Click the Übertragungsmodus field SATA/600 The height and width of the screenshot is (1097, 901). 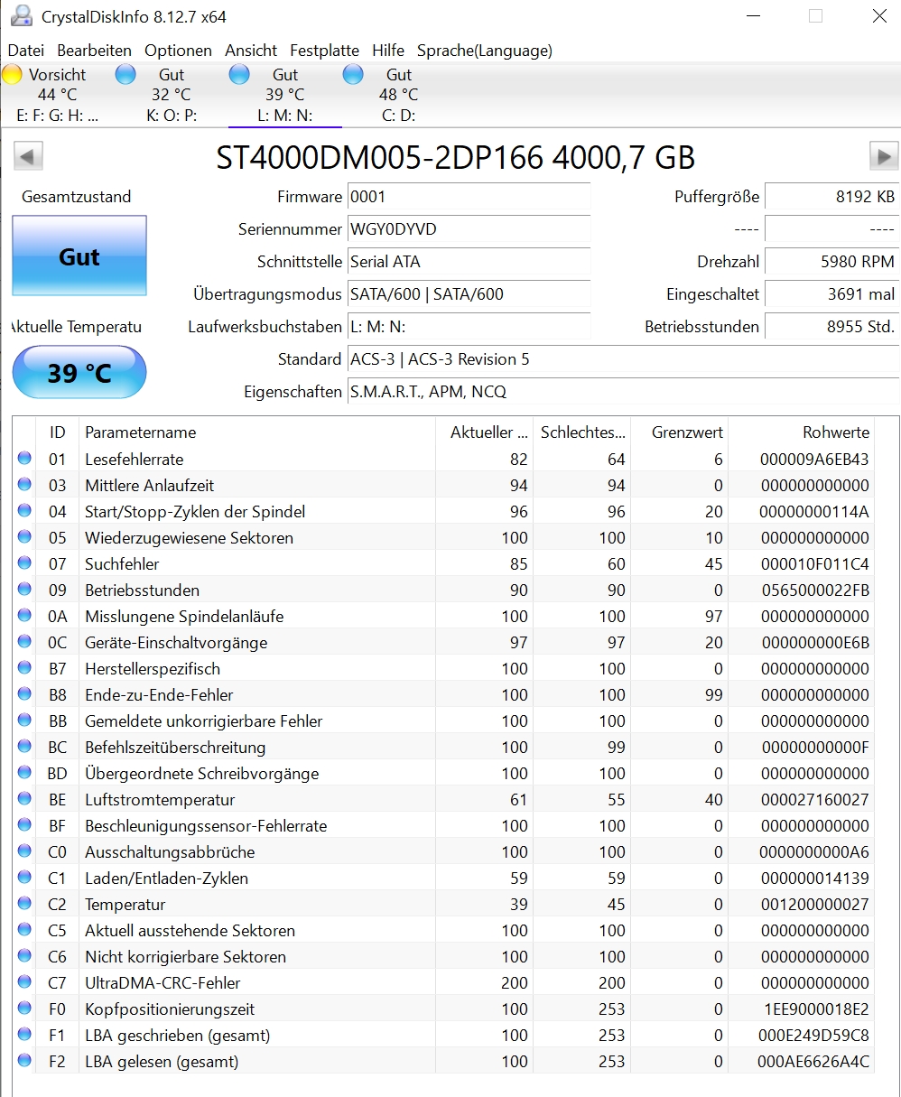[x=469, y=294]
